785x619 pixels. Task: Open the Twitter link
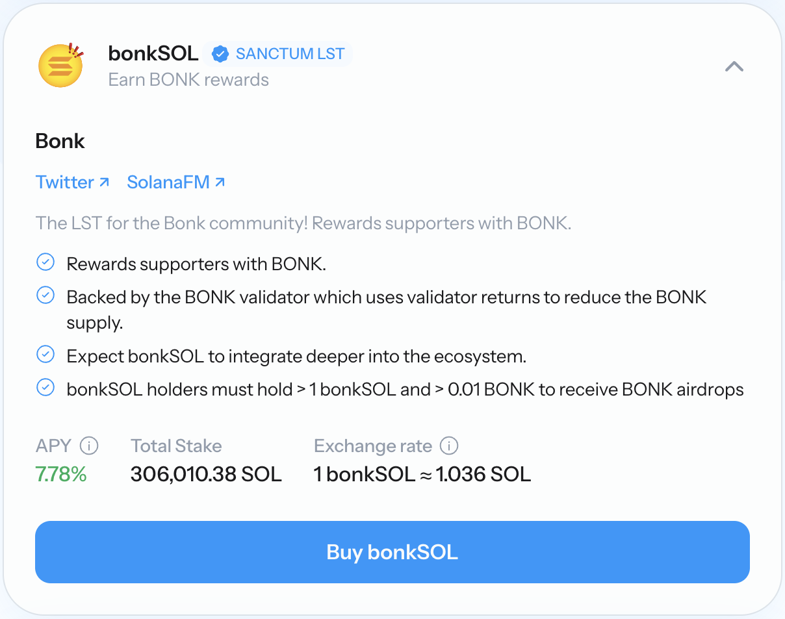pyautogui.click(x=65, y=183)
